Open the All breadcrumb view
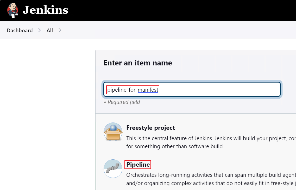The height and width of the screenshot is (190, 296). click(x=50, y=30)
